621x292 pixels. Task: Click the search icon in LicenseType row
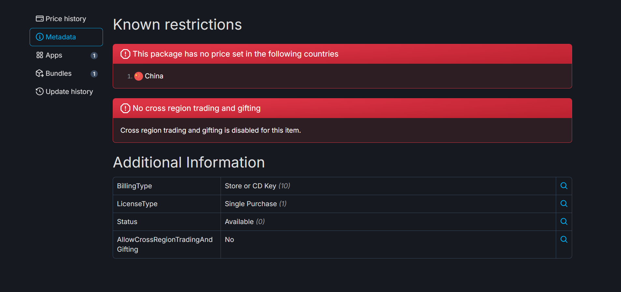[564, 204]
